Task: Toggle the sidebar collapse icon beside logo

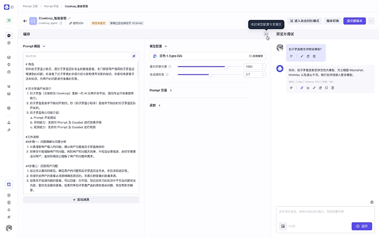Action: pos(12,7)
